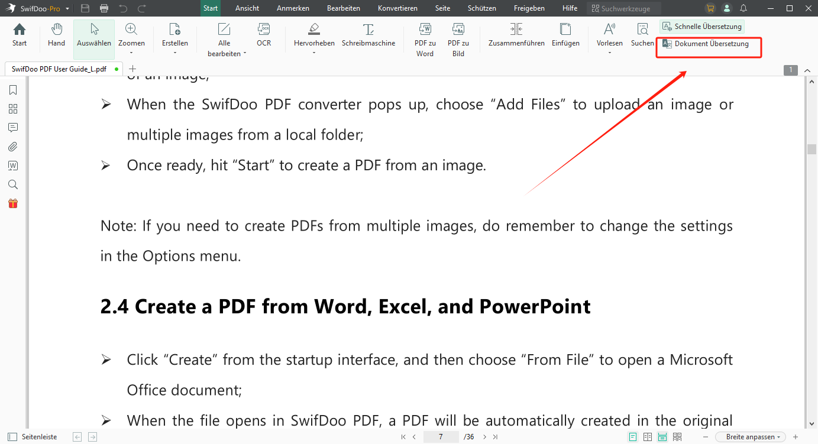Zoom out with the minus button

coord(706,437)
